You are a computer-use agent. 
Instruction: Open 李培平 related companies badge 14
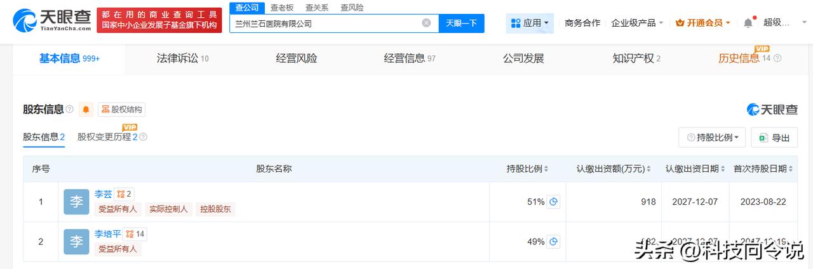point(135,234)
